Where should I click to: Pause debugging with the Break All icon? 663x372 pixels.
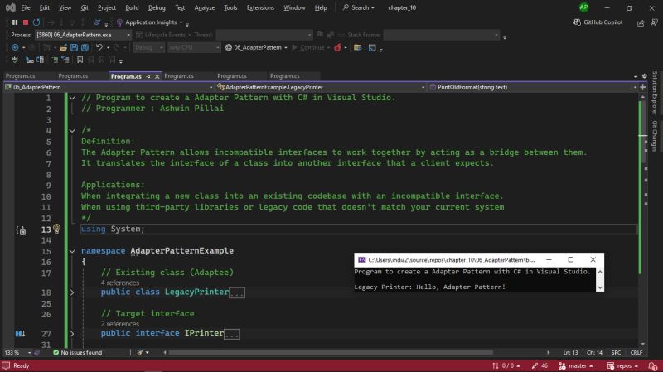15,22
